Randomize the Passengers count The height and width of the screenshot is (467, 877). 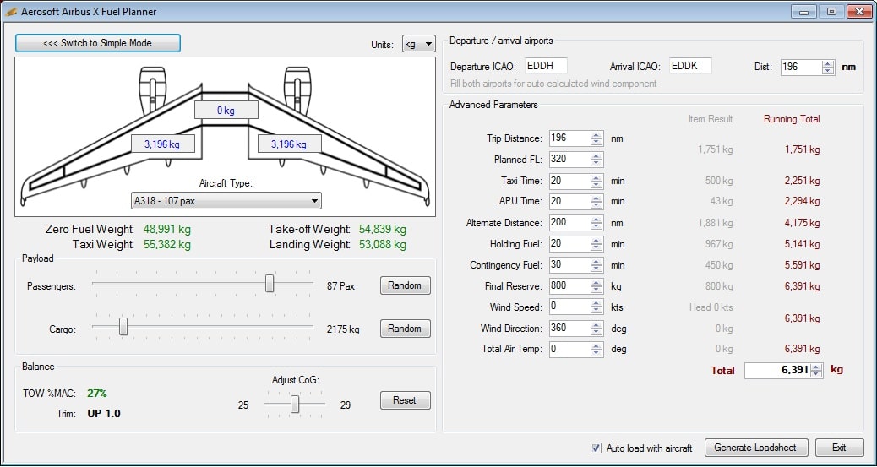click(x=405, y=285)
